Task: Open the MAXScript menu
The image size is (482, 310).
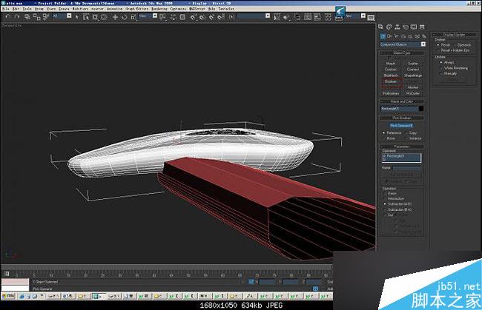Action: coord(197,9)
